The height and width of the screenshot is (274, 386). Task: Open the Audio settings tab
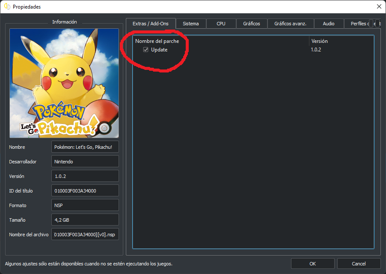pyautogui.click(x=328, y=24)
